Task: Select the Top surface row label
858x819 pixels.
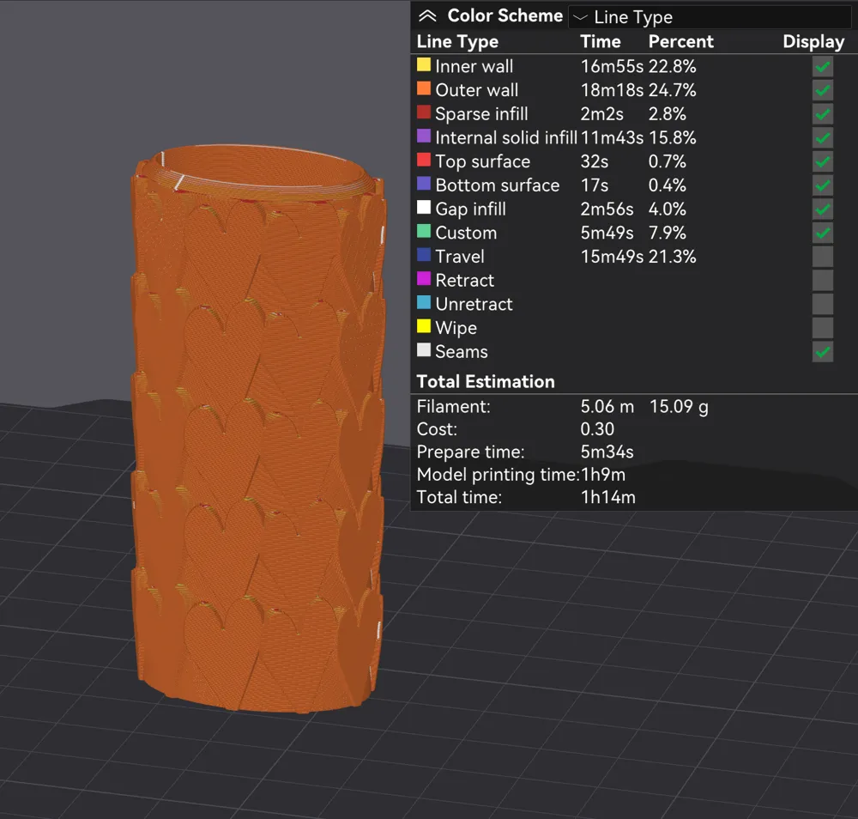Action: click(x=482, y=161)
